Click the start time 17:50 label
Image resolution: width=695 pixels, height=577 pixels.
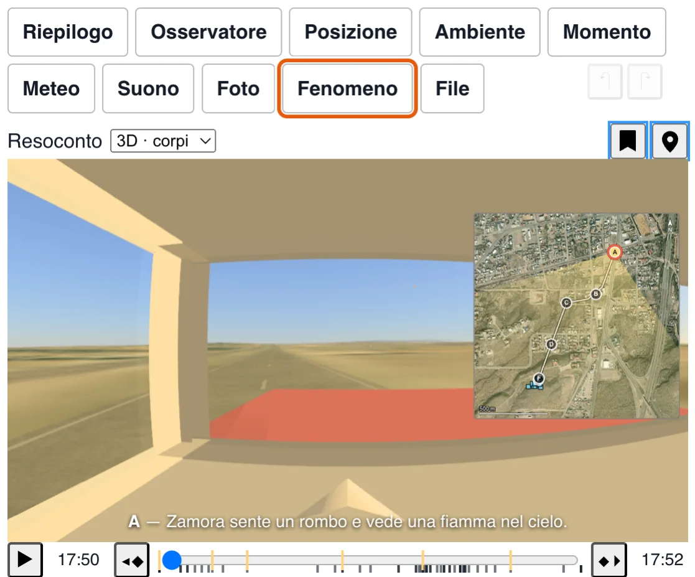tap(78, 560)
